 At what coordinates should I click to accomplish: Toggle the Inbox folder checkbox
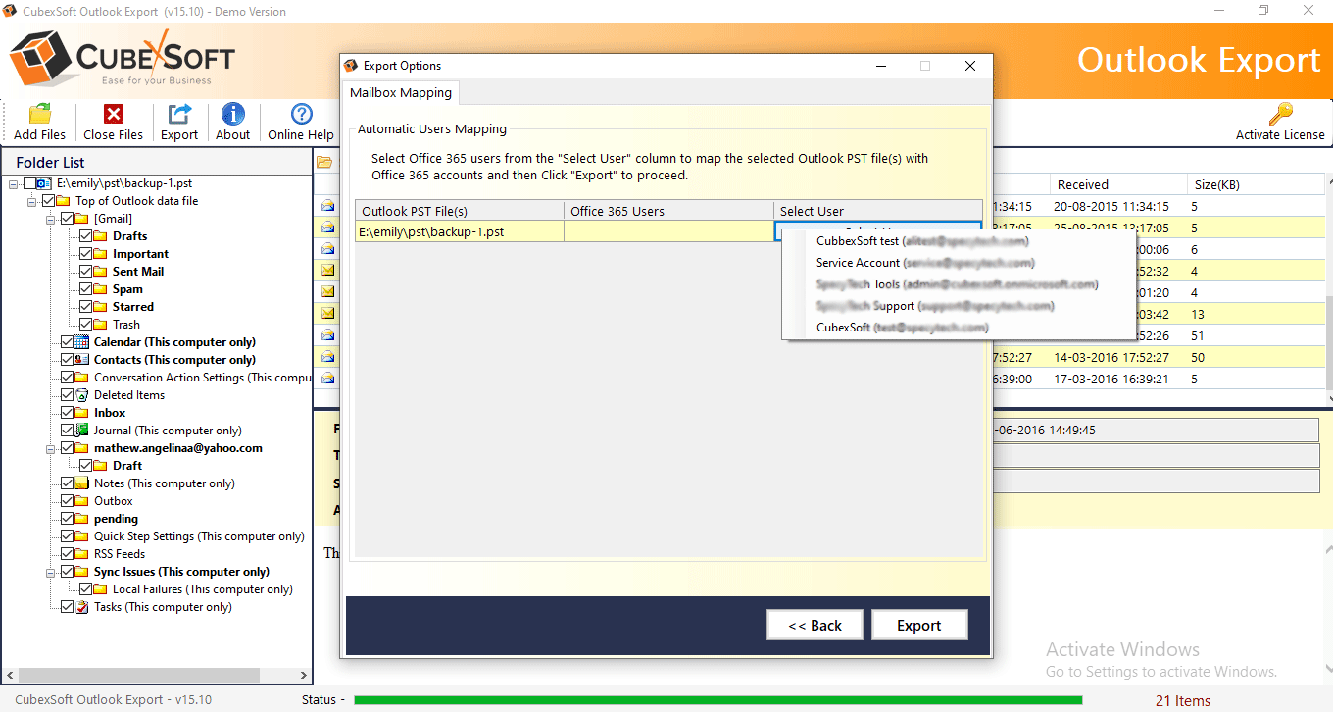[x=67, y=413]
